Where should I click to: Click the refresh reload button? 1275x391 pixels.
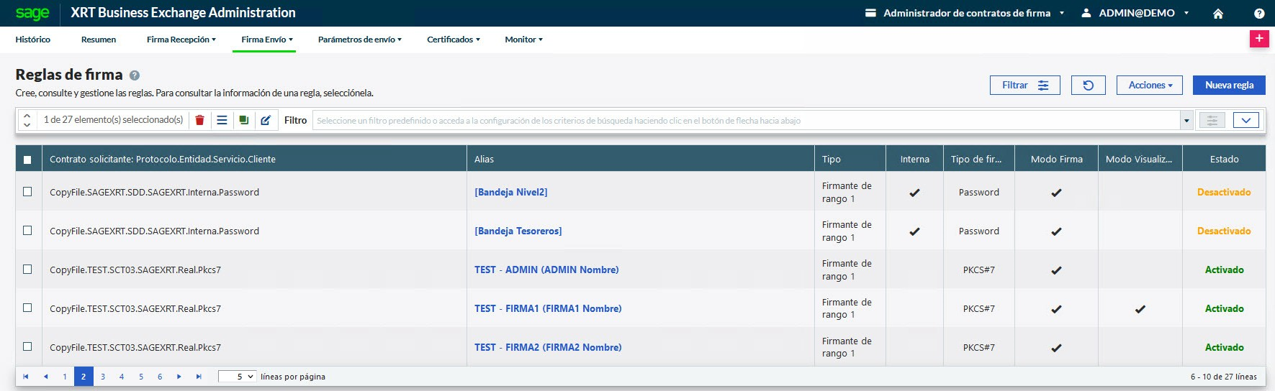1088,85
